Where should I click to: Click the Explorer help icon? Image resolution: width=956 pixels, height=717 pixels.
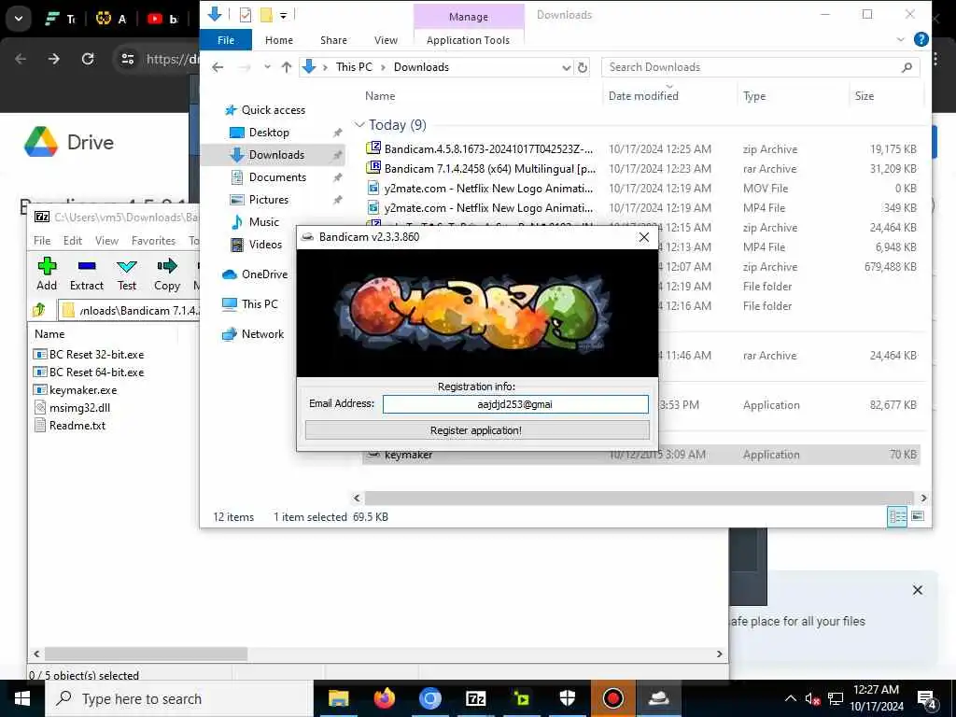tap(921, 39)
